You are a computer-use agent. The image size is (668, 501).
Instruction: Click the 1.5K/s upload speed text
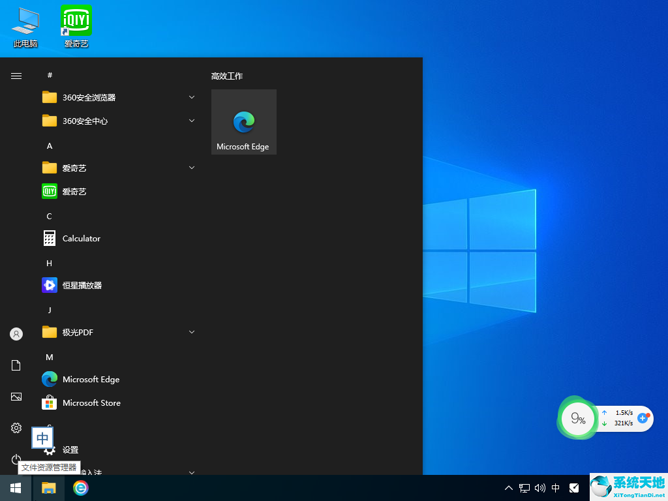624,413
